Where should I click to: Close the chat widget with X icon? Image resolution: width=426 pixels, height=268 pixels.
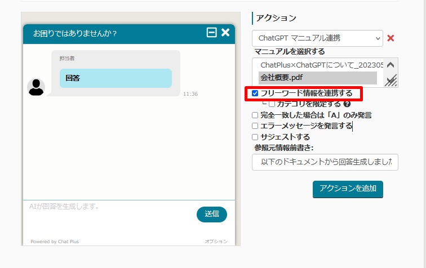225,33
